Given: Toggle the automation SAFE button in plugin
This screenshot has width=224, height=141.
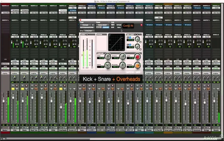Looking at the screenshot, I should coord(113,27).
